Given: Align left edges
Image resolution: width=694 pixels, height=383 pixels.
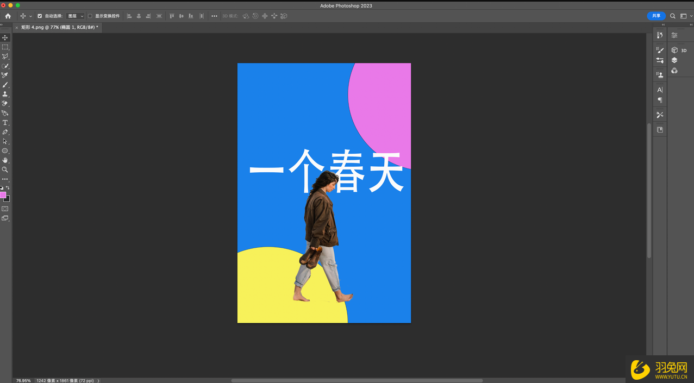Looking at the screenshot, I should coord(129,16).
